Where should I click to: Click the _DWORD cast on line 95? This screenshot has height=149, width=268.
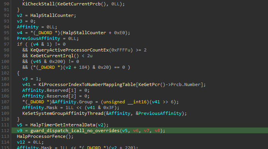(44, 33)
